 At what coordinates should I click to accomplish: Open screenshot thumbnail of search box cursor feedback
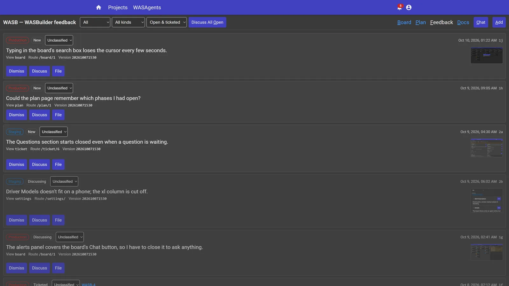[x=487, y=55]
